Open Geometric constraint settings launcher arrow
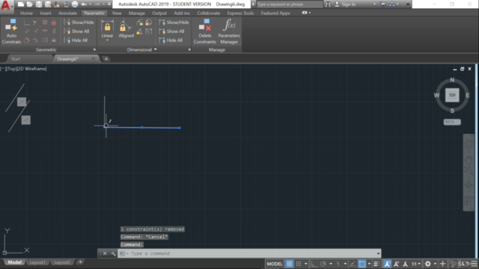Image resolution: width=479 pixels, height=269 pixels. coord(94,50)
